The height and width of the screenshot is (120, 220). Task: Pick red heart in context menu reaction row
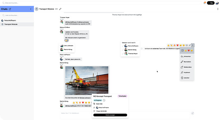(x=189, y=50)
